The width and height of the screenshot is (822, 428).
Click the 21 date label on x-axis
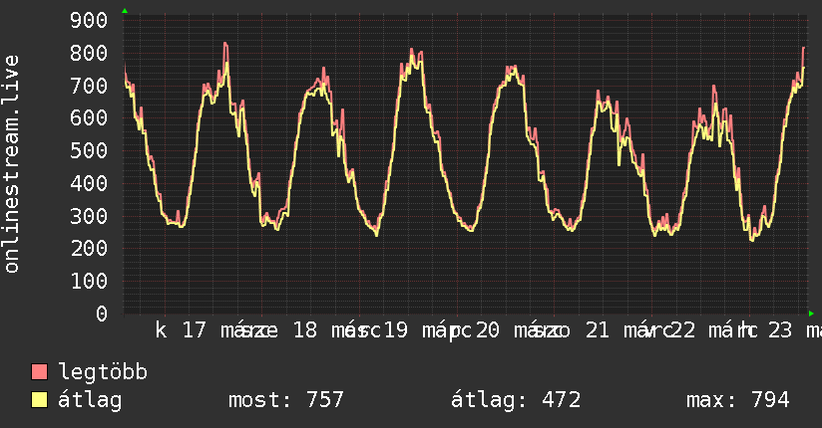coord(598,330)
